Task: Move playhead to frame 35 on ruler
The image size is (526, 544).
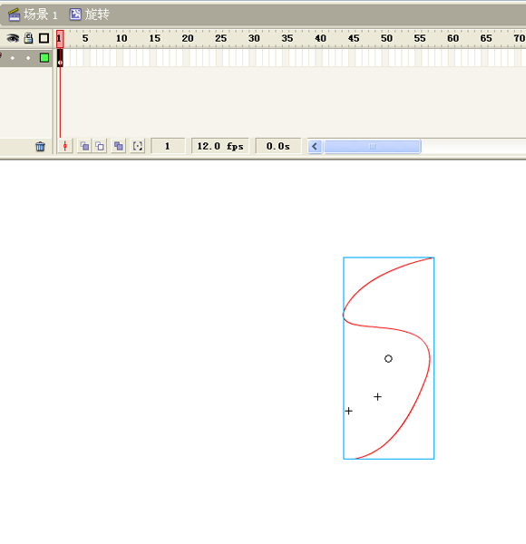Action: click(287, 38)
